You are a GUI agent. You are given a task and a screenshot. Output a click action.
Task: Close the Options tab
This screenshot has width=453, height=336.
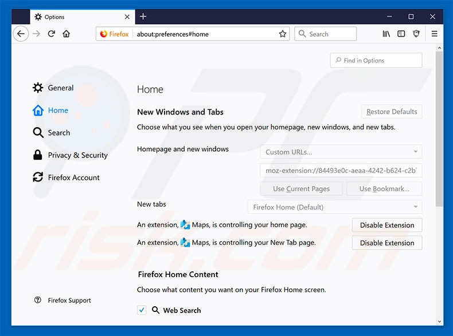tap(127, 17)
